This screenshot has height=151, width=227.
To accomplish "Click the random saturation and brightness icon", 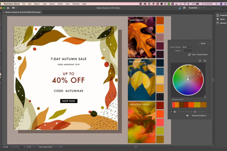I will tap(205, 61).
